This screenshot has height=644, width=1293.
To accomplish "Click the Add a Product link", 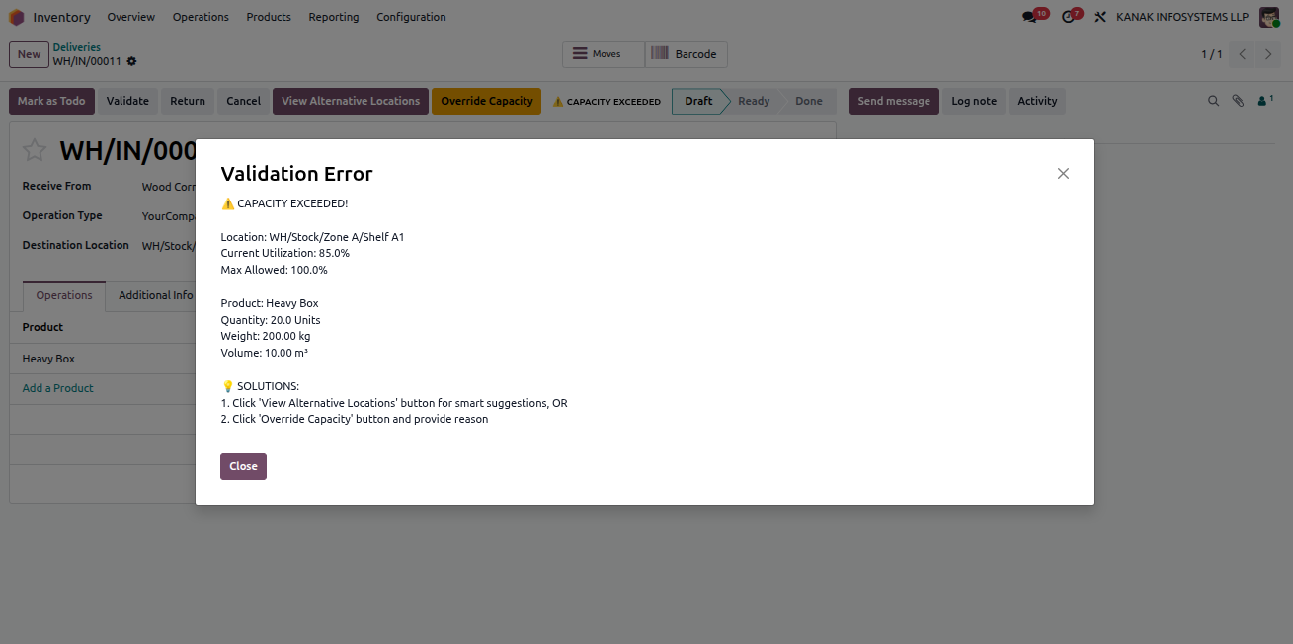I will point(58,388).
